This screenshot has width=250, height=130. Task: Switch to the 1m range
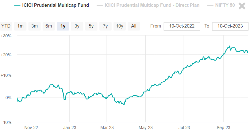[20, 26]
